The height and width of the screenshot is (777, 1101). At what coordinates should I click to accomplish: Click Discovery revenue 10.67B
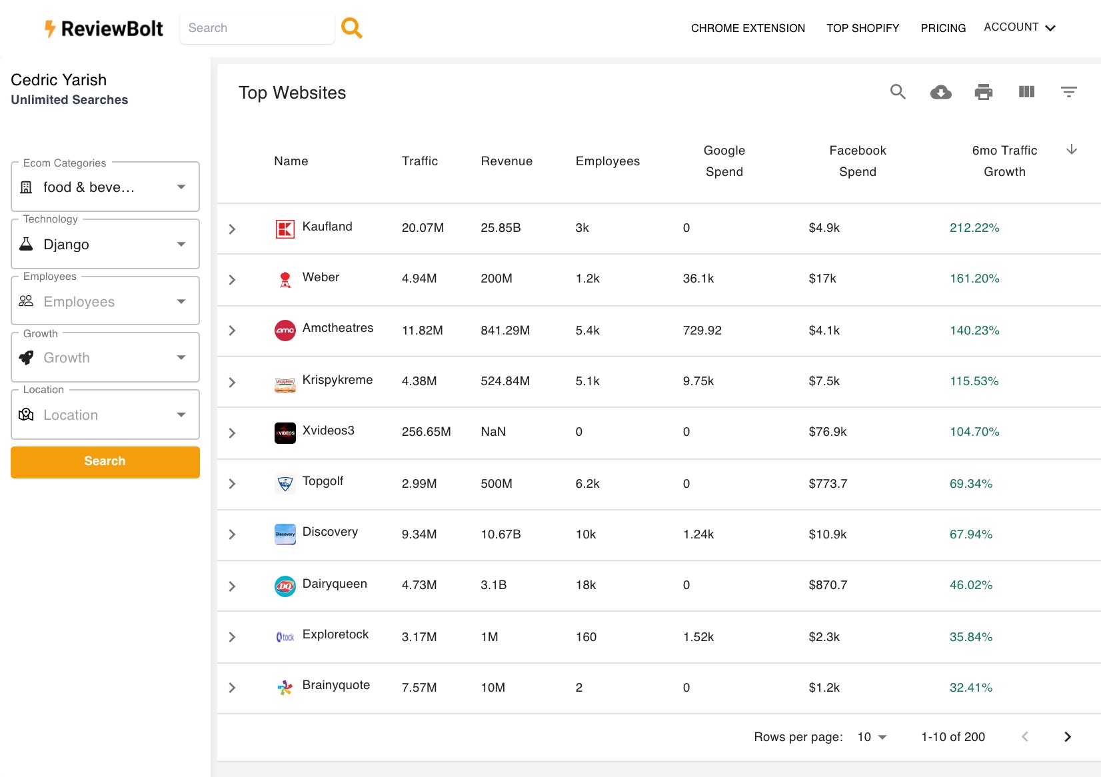click(501, 534)
